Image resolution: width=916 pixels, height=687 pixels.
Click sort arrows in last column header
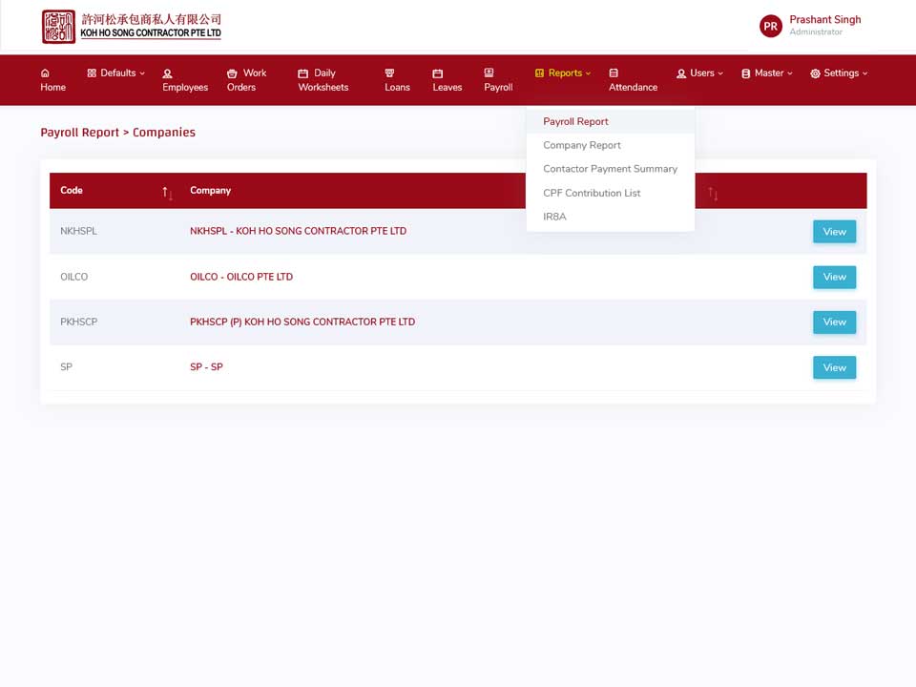click(713, 193)
